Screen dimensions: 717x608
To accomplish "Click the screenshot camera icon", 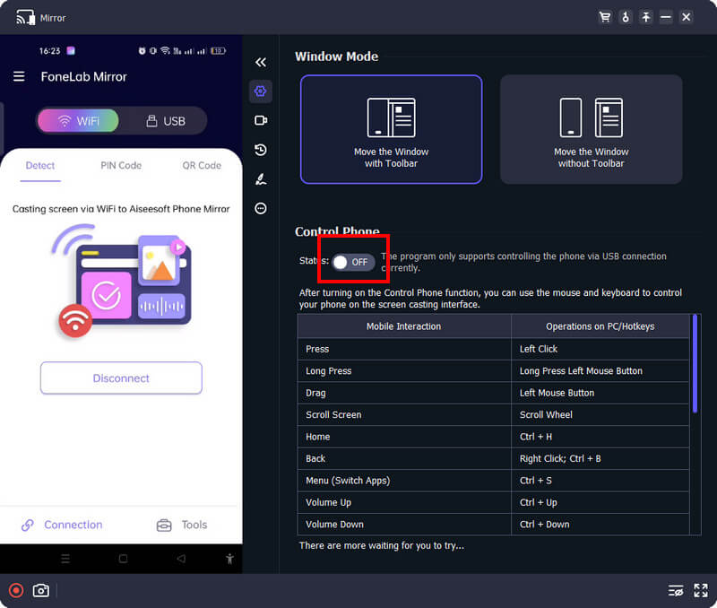I will [x=40, y=590].
